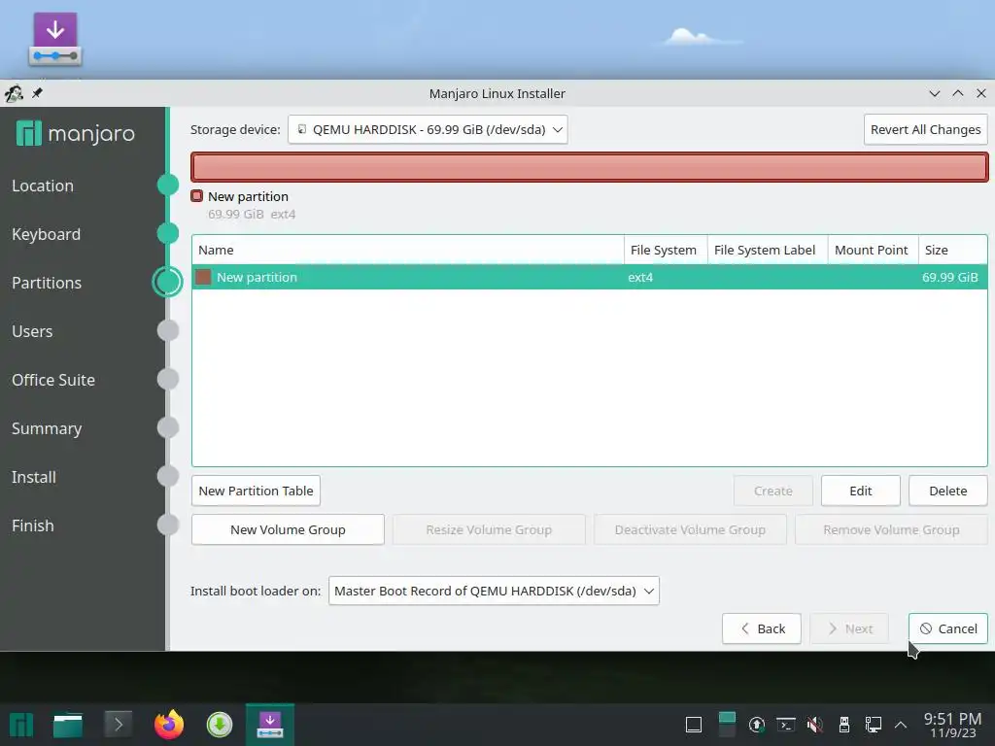The image size is (995, 746).
Task: Select Install step in sidebar
Action: click(34, 476)
